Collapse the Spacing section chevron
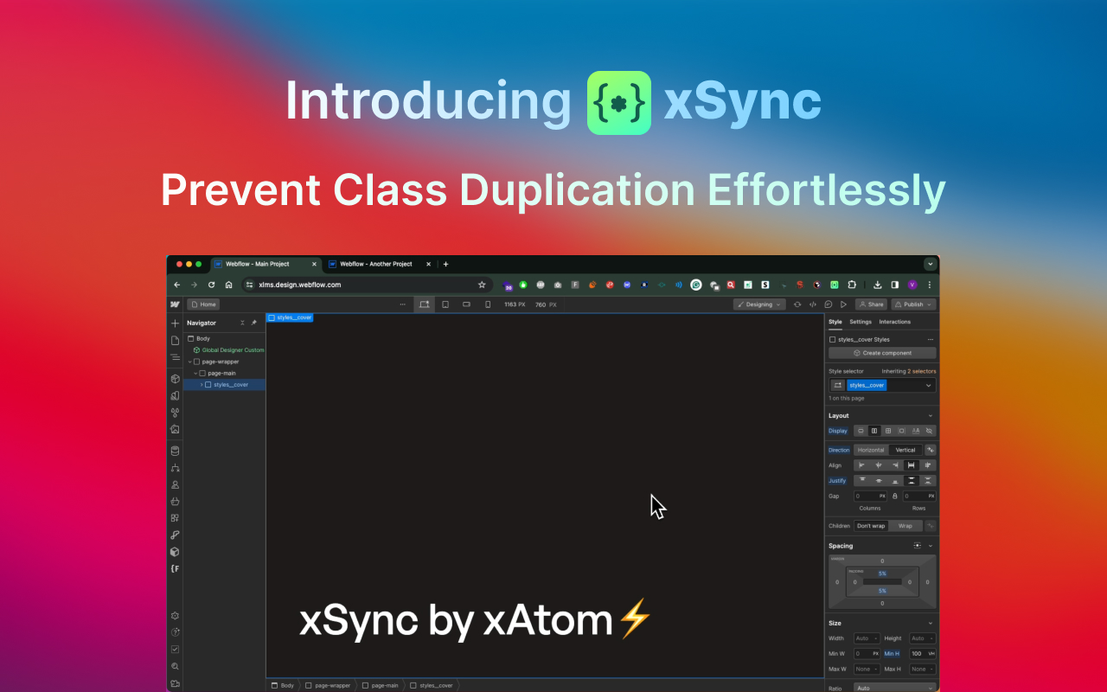The image size is (1107, 692). pos(931,546)
